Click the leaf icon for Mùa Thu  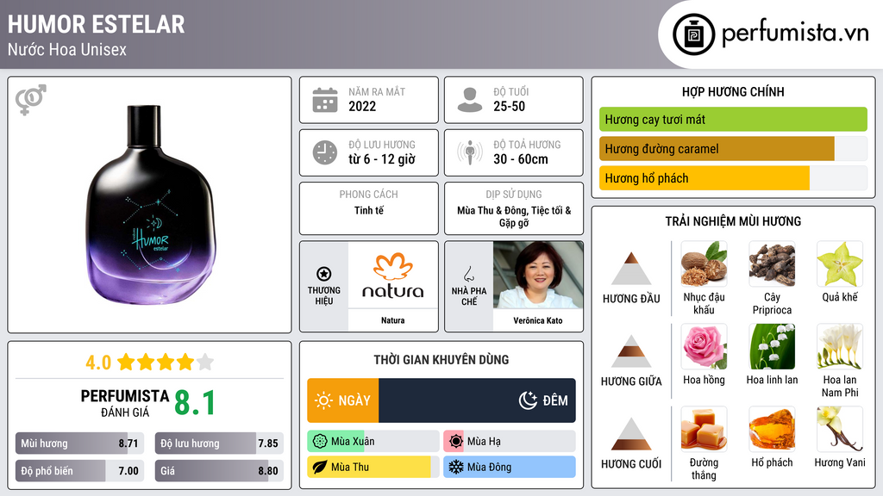pyautogui.click(x=320, y=467)
